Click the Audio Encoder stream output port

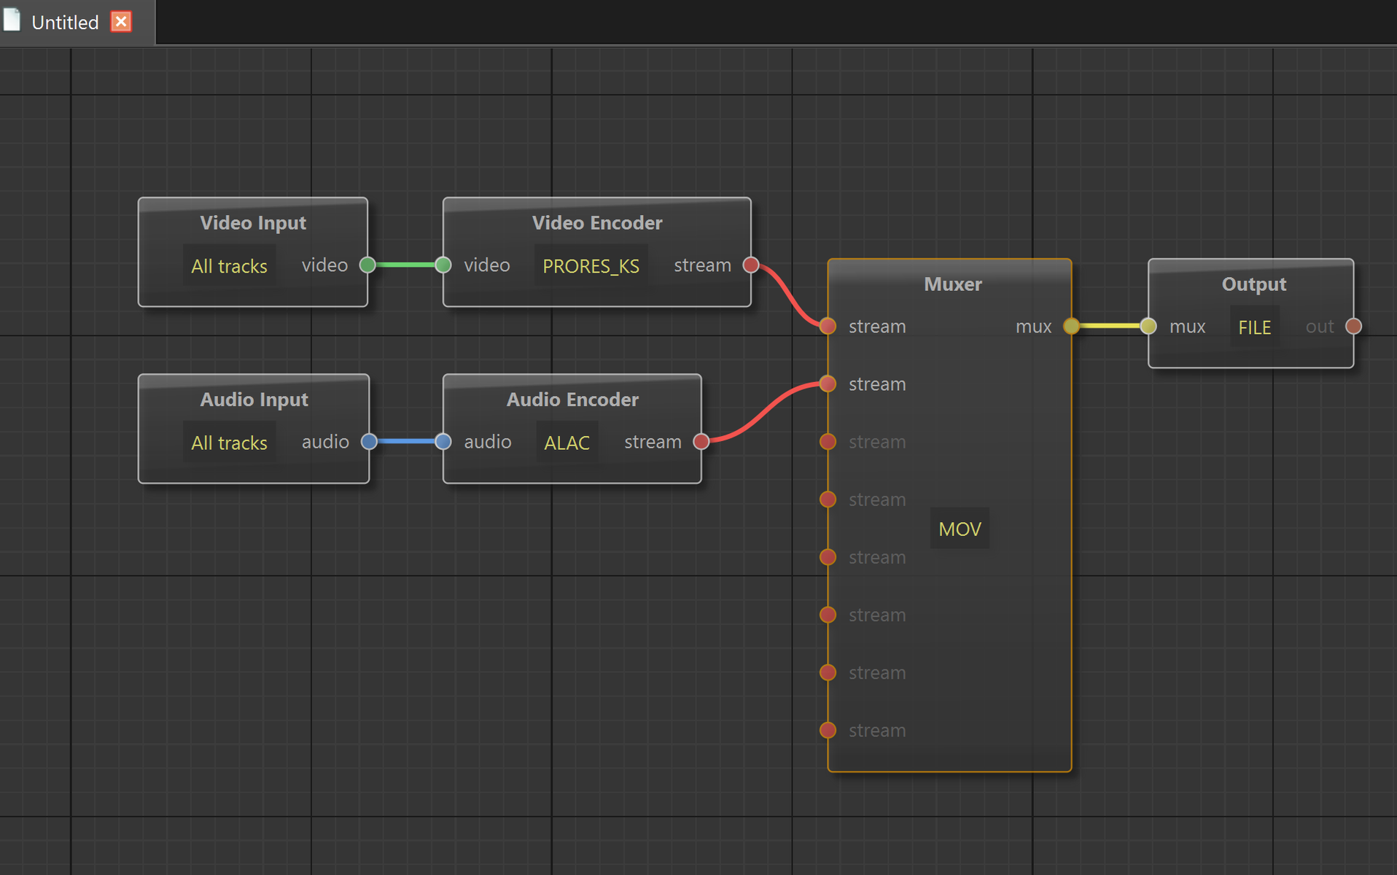(x=701, y=441)
